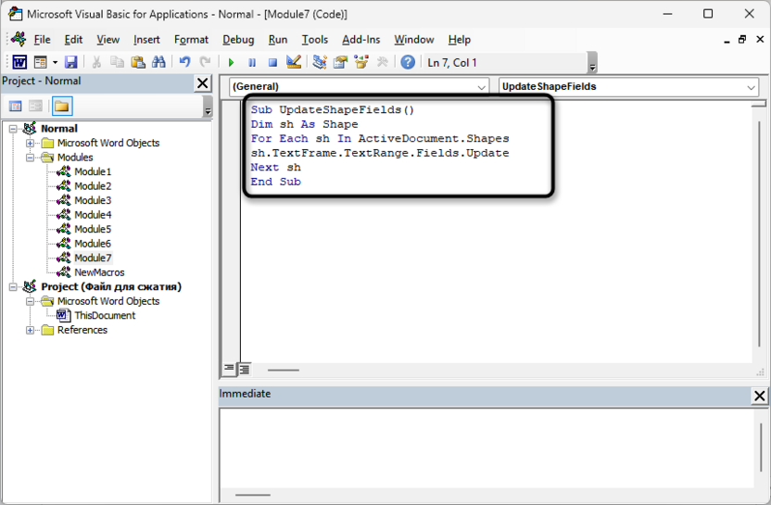Expand the References folder node

click(30, 330)
